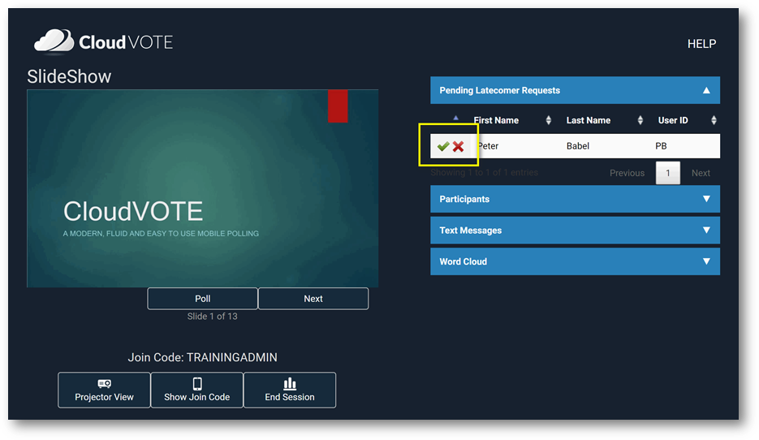The height and width of the screenshot is (440, 759).
Task: Click 'Showing 1 to 1 of 1 entries' text
Action: [484, 173]
